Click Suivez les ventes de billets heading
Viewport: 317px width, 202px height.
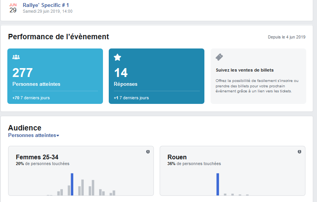tap(244, 70)
